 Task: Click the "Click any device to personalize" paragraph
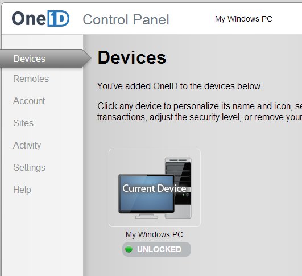point(200,112)
